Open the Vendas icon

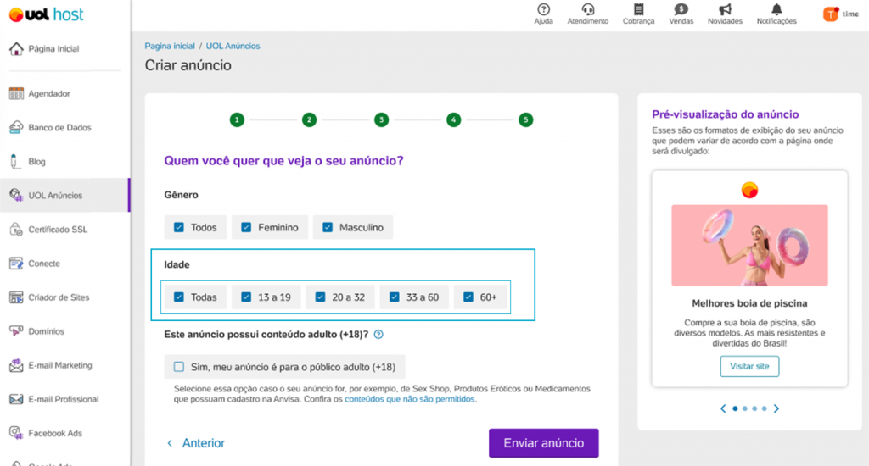(681, 9)
